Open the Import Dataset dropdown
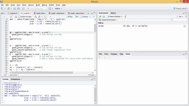189x106 pixels. pyautogui.click(x=115, y=16)
